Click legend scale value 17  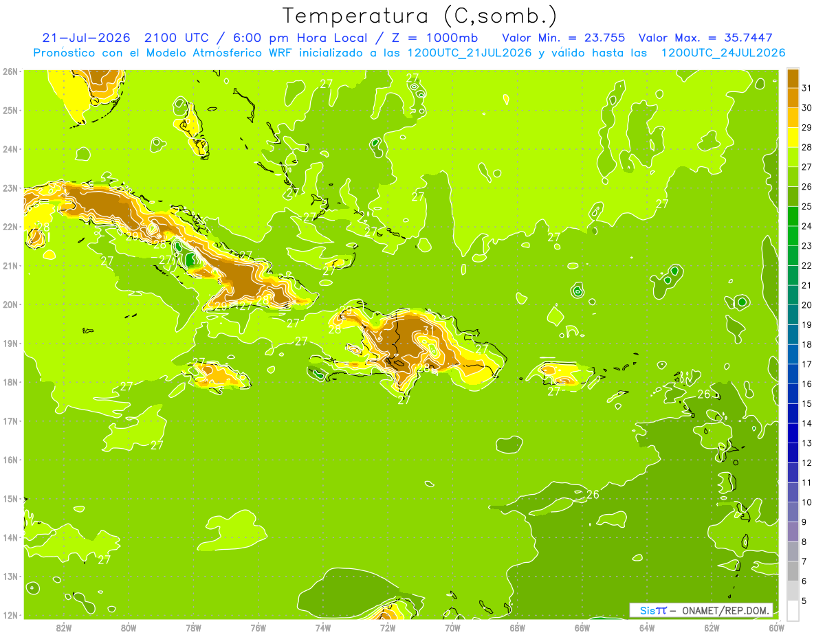pyautogui.click(x=807, y=364)
